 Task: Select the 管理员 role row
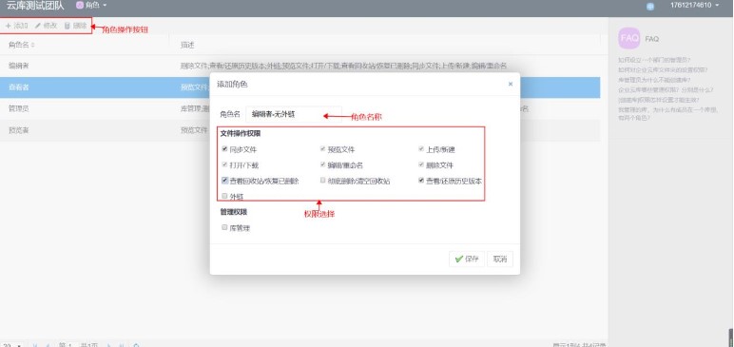[300, 108]
